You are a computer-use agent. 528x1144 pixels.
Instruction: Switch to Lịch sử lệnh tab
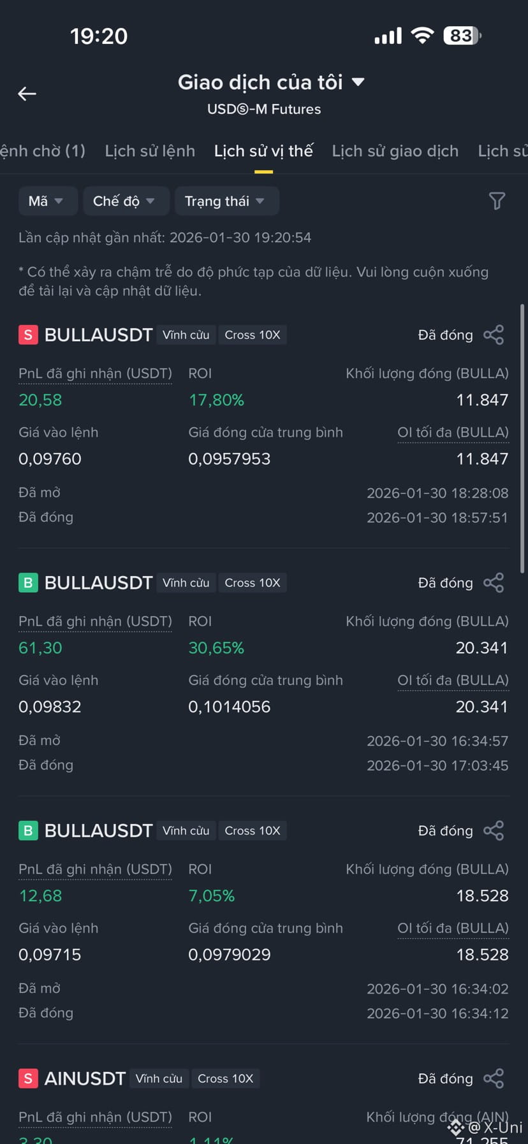click(150, 151)
